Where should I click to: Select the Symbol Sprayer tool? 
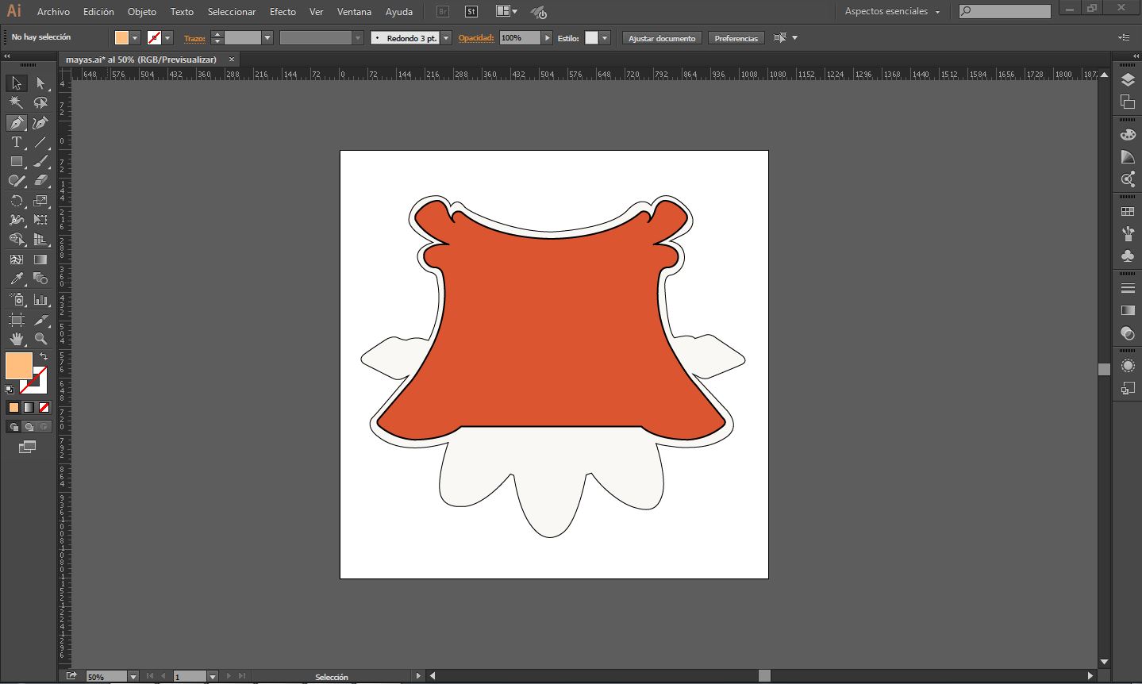coord(16,299)
